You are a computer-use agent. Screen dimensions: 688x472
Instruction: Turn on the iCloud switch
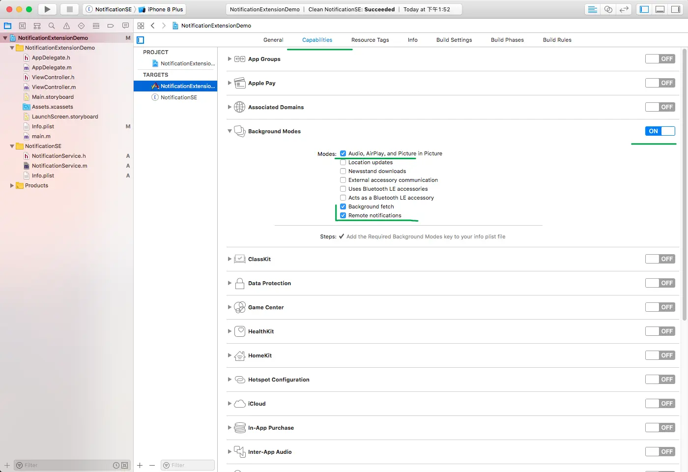click(660, 404)
